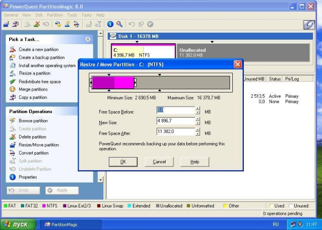The height and width of the screenshot is (230, 322).
Task: Decrease Free Space After with down spinner arrow
Action: click(x=198, y=134)
